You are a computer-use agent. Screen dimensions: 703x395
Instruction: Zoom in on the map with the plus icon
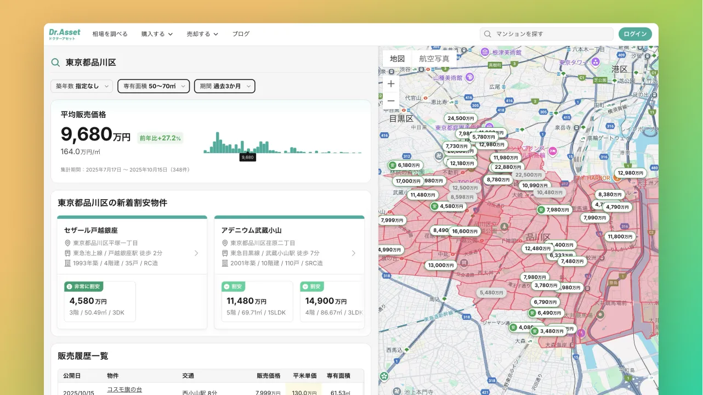(390, 83)
